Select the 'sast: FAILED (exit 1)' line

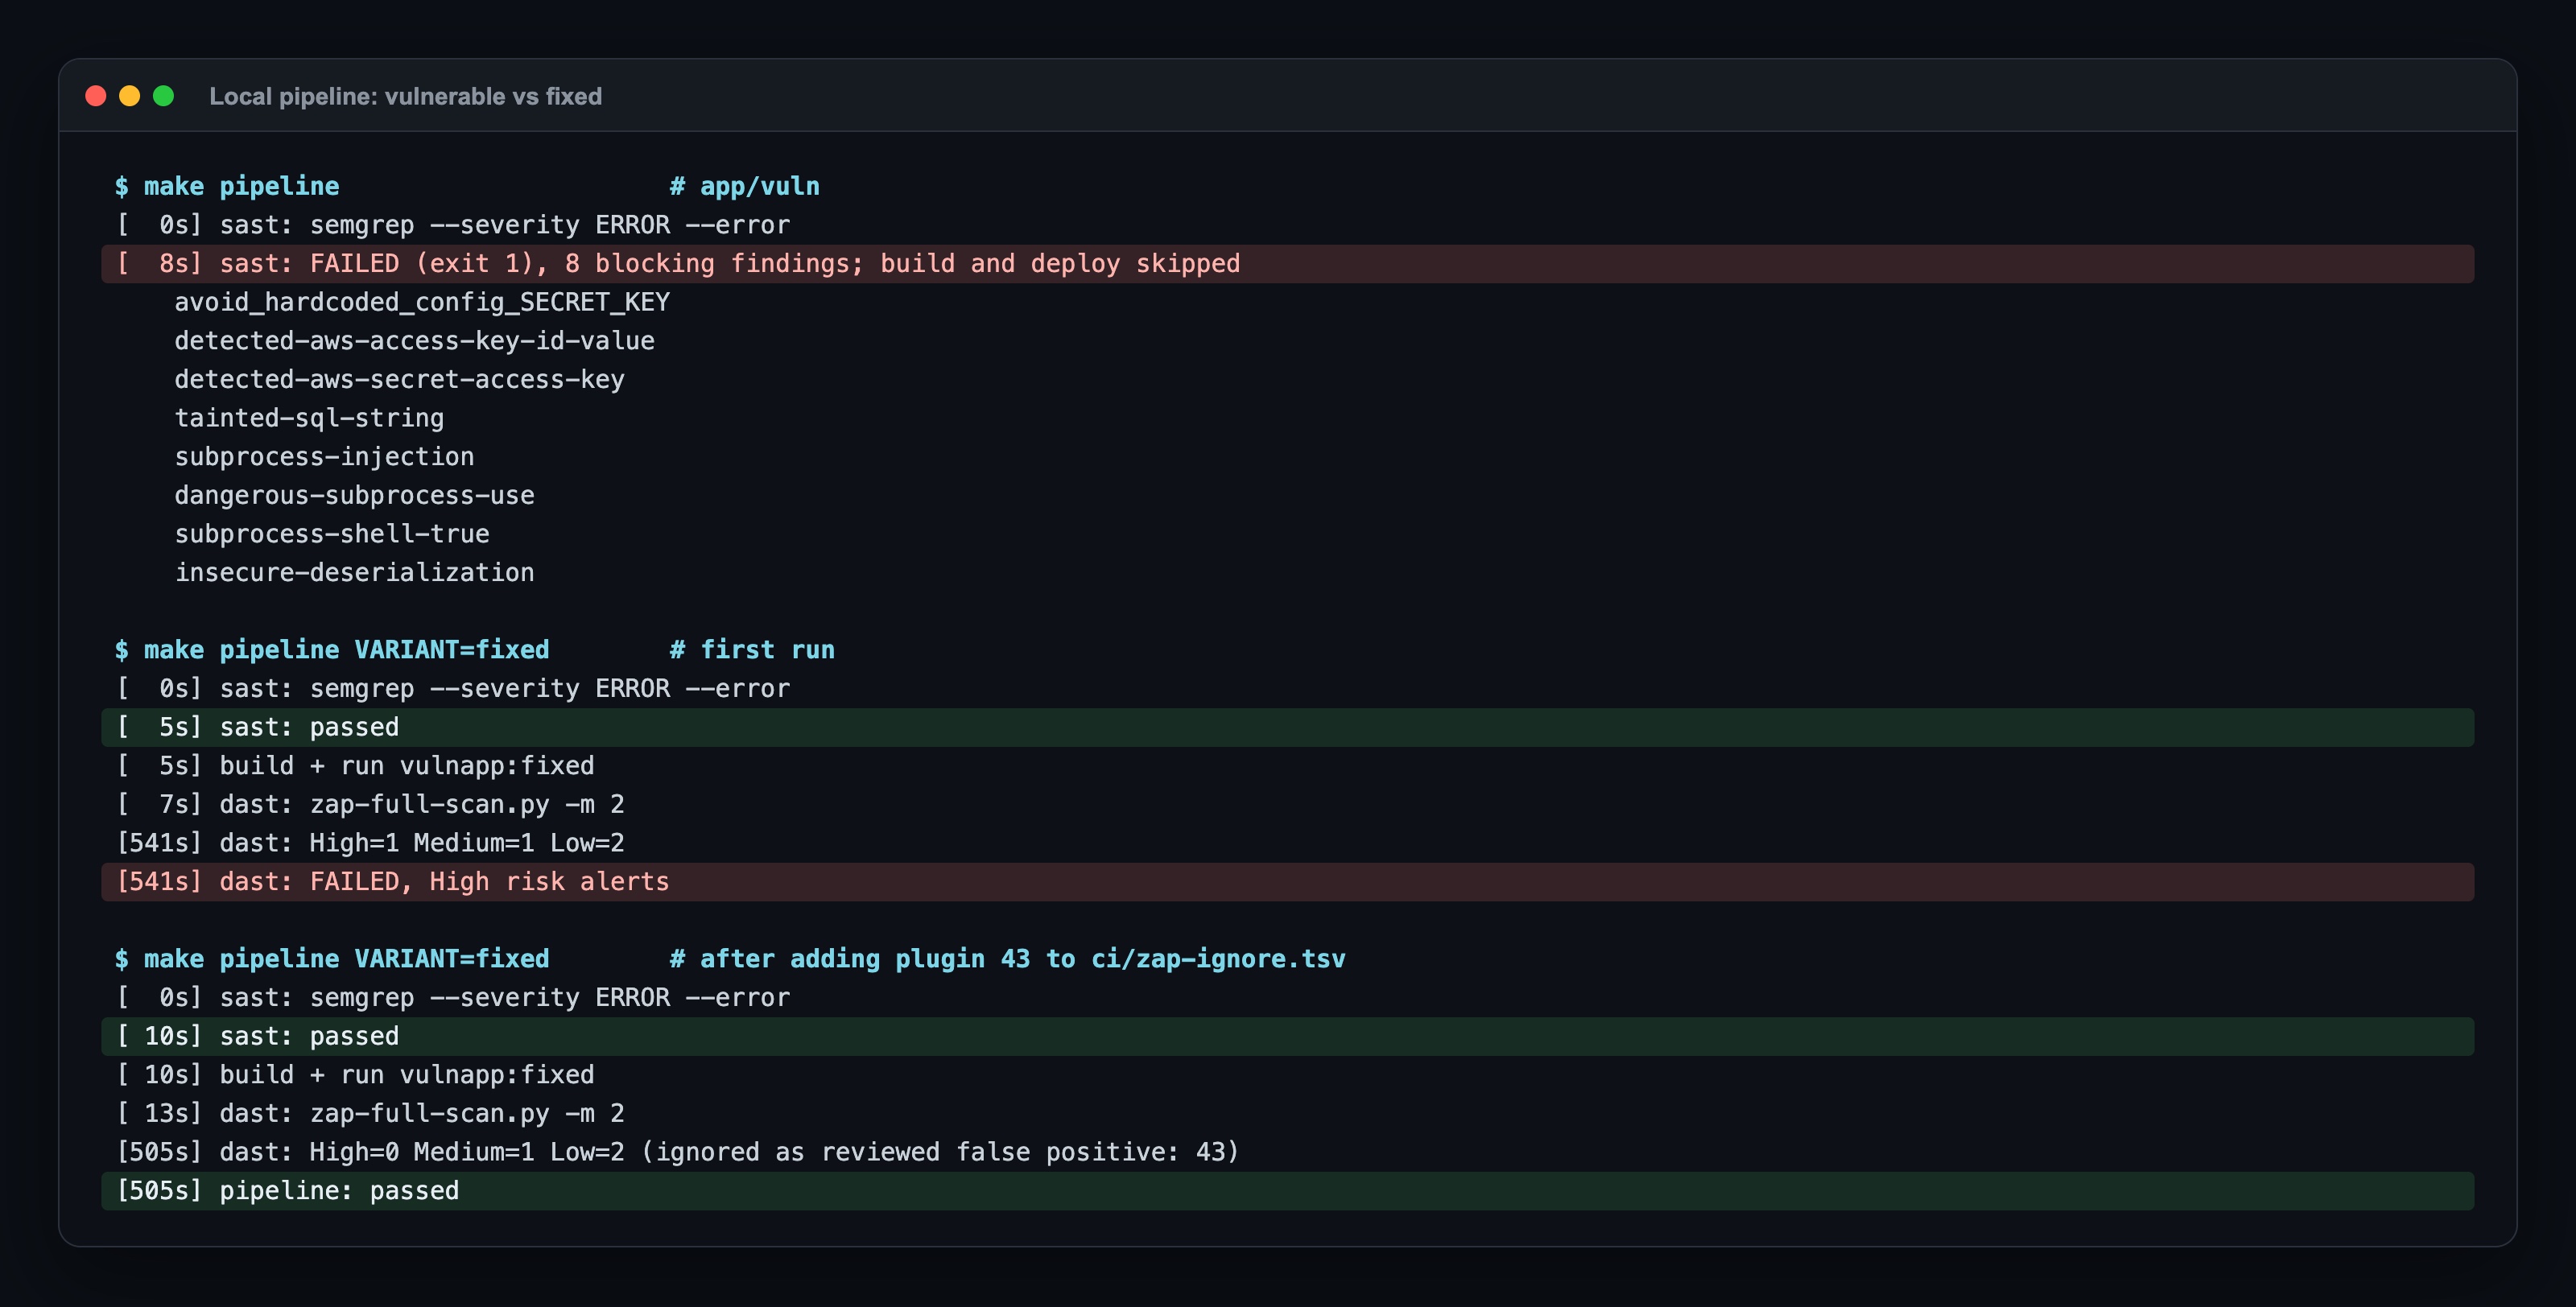(1288, 264)
